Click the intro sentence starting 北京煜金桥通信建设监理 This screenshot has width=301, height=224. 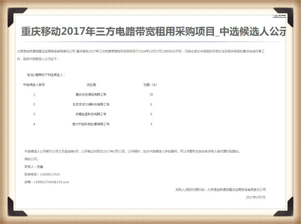140,51
